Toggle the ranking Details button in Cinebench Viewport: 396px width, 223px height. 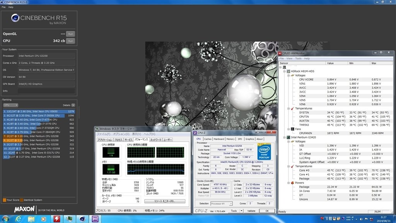click(73, 105)
